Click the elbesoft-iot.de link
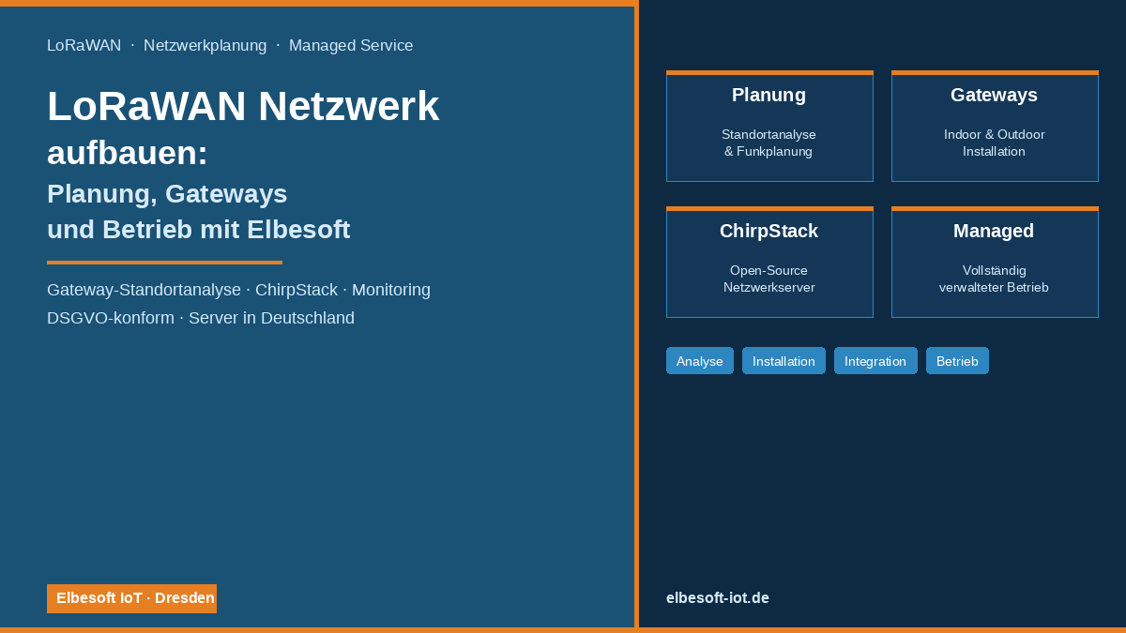The image size is (1126, 633). point(718,597)
